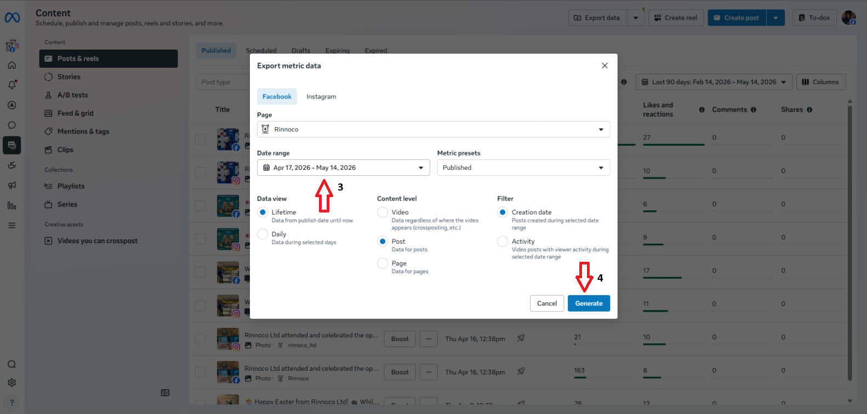Open the Published tab
The image size is (867, 414).
[216, 50]
